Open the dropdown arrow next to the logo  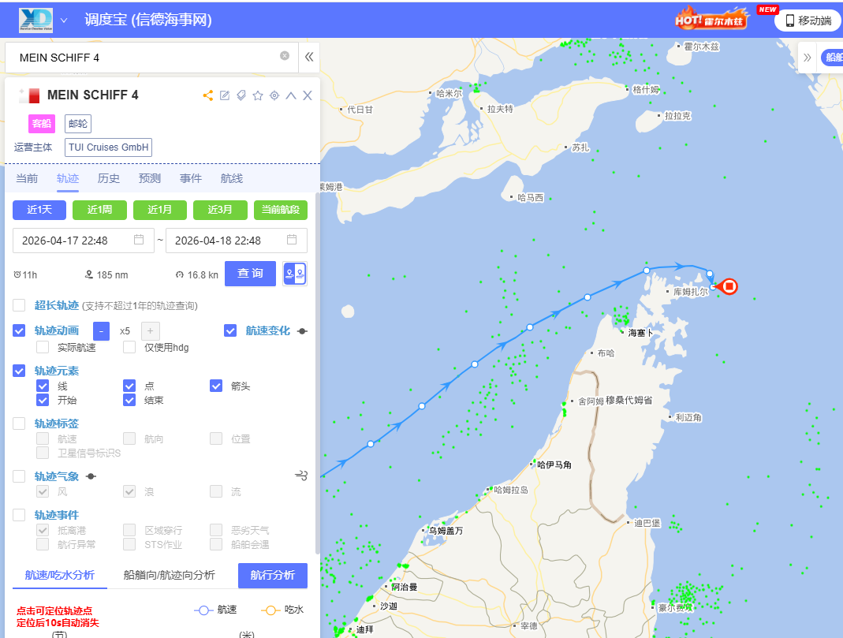64,20
